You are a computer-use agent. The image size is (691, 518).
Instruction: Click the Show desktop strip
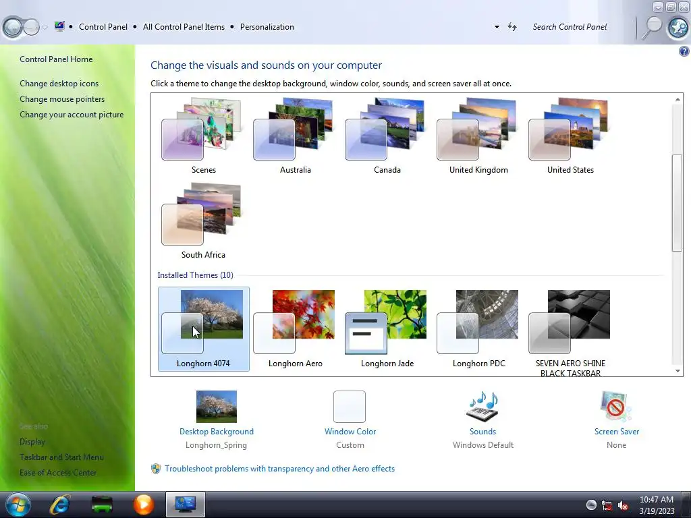tap(686, 505)
